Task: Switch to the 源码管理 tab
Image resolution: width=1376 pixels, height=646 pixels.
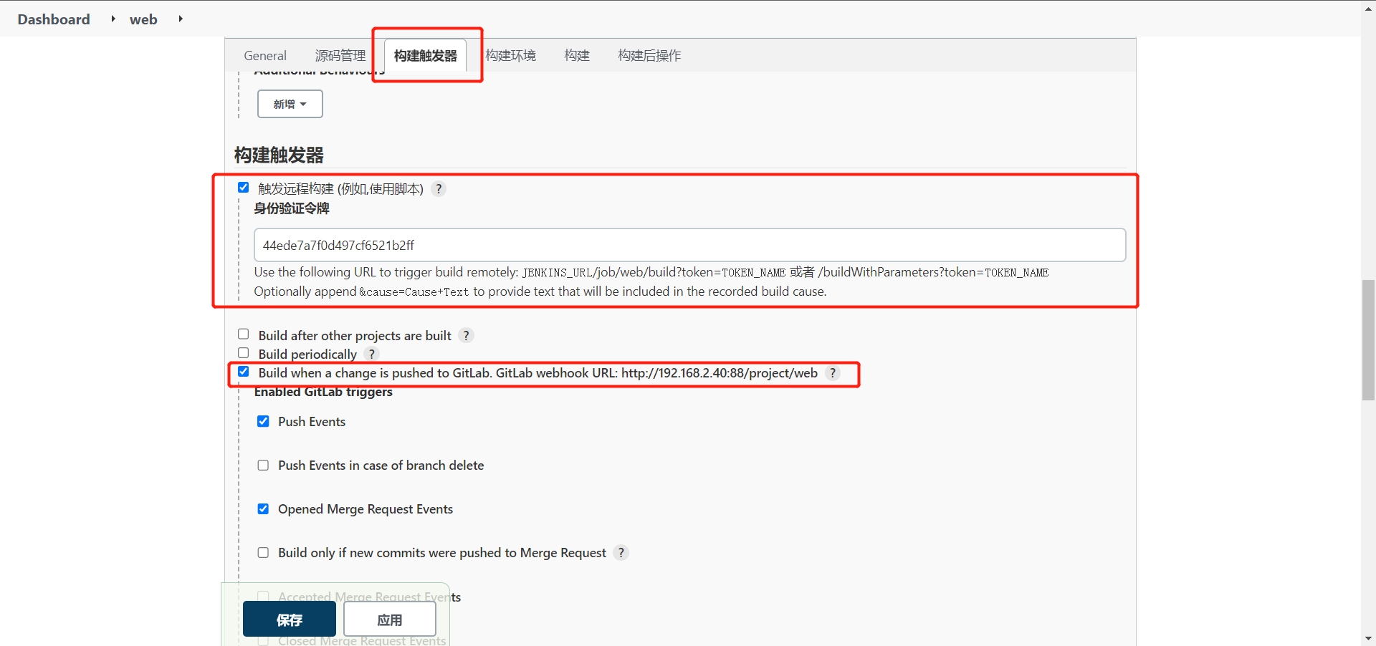Action: [x=340, y=56]
